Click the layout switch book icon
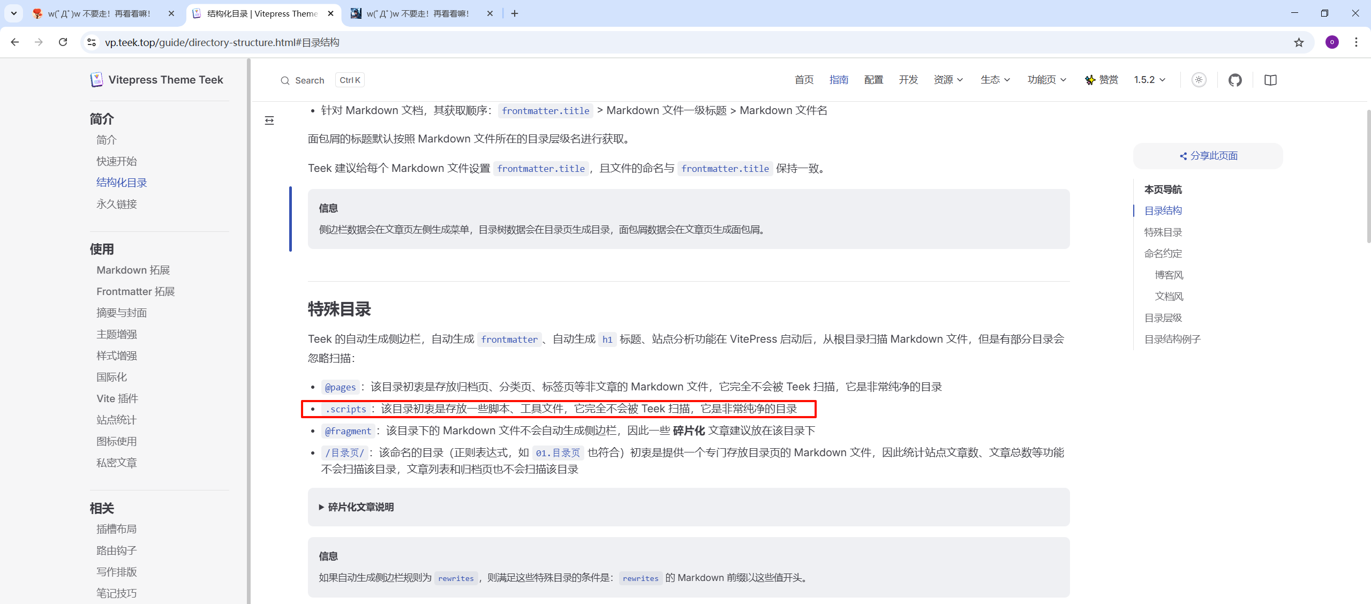This screenshot has height=604, width=1371. pyautogui.click(x=1270, y=80)
